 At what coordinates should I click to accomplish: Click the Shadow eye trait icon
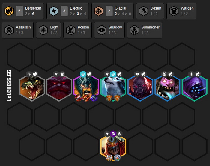click(x=101, y=30)
